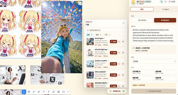This screenshot has width=178, height=95.
Task: Copy the Asset type prompt
Action: pos(119,42)
